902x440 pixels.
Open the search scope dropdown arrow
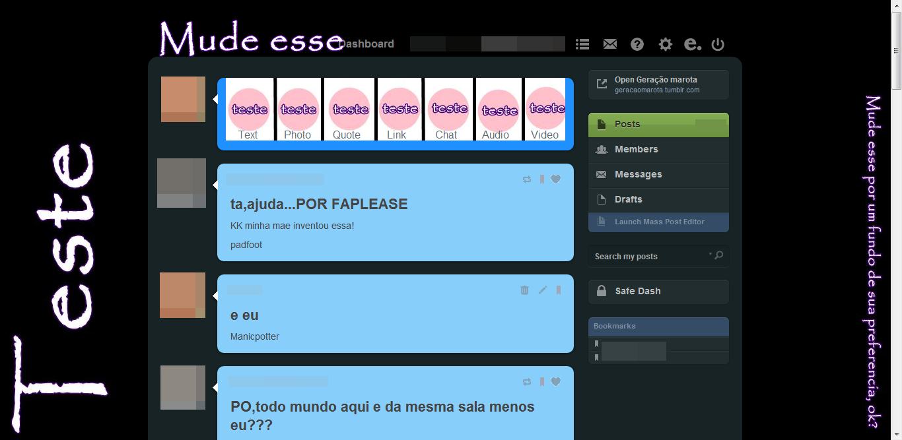(711, 255)
